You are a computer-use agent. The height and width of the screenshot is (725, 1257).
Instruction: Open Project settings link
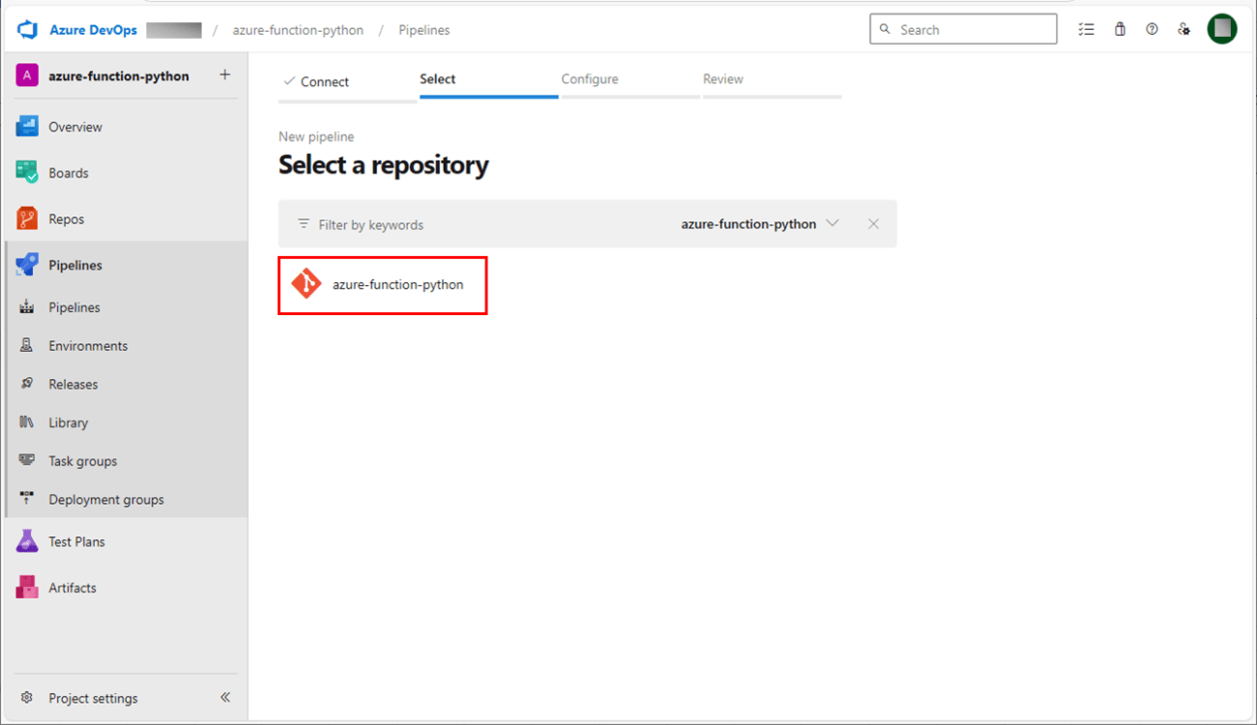94,698
